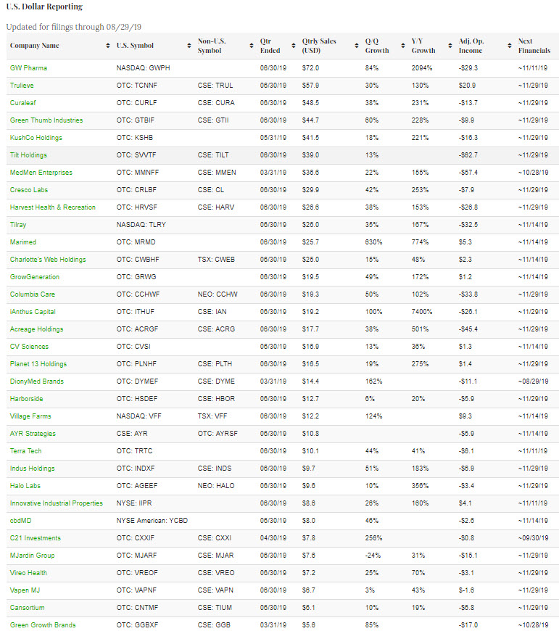This screenshot has width=559, height=631.
Task: Sort the table by U.S. Symbol
Action: pos(189,46)
